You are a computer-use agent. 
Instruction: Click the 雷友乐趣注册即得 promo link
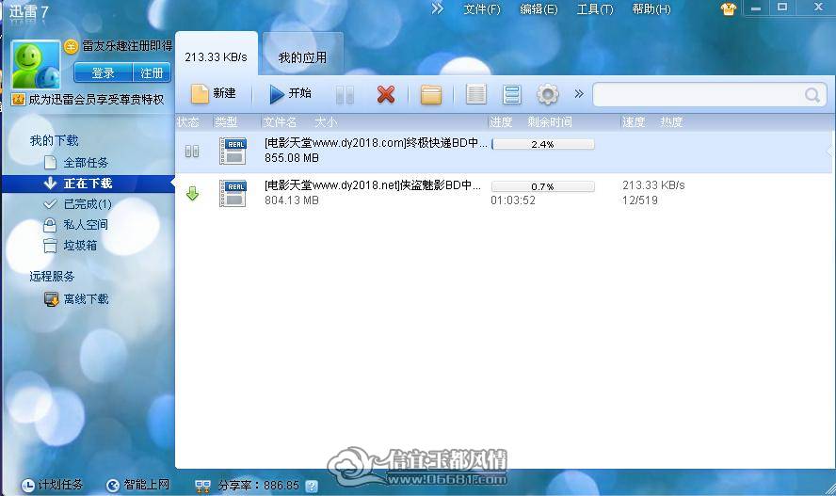[127, 46]
